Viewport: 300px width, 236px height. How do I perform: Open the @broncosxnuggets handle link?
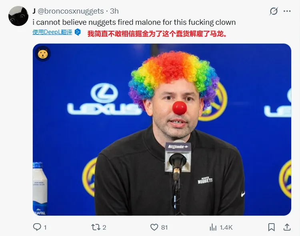coord(71,11)
